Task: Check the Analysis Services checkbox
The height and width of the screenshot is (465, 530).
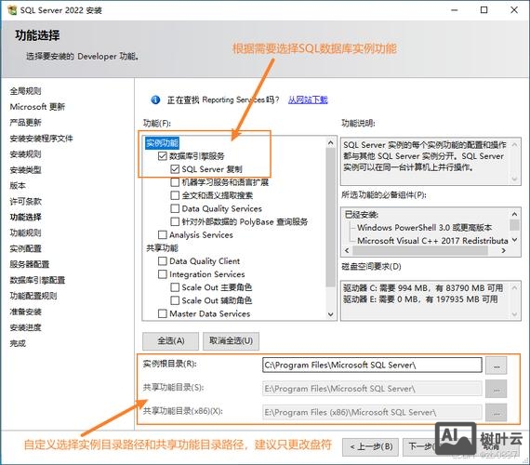Action: [x=163, y=234]
